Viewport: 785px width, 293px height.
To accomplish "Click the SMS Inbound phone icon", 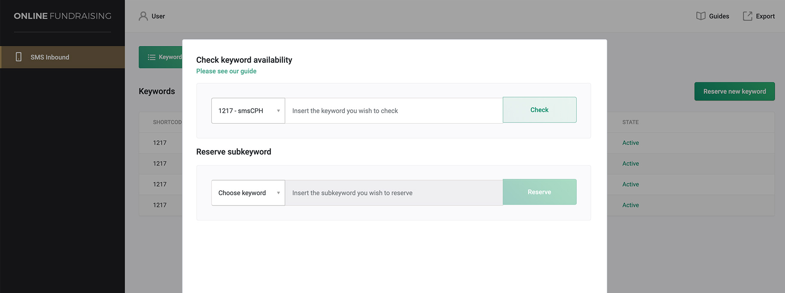I will point(18,57).
